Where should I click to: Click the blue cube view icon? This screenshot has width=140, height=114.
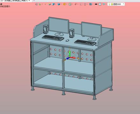pos(59,4)
